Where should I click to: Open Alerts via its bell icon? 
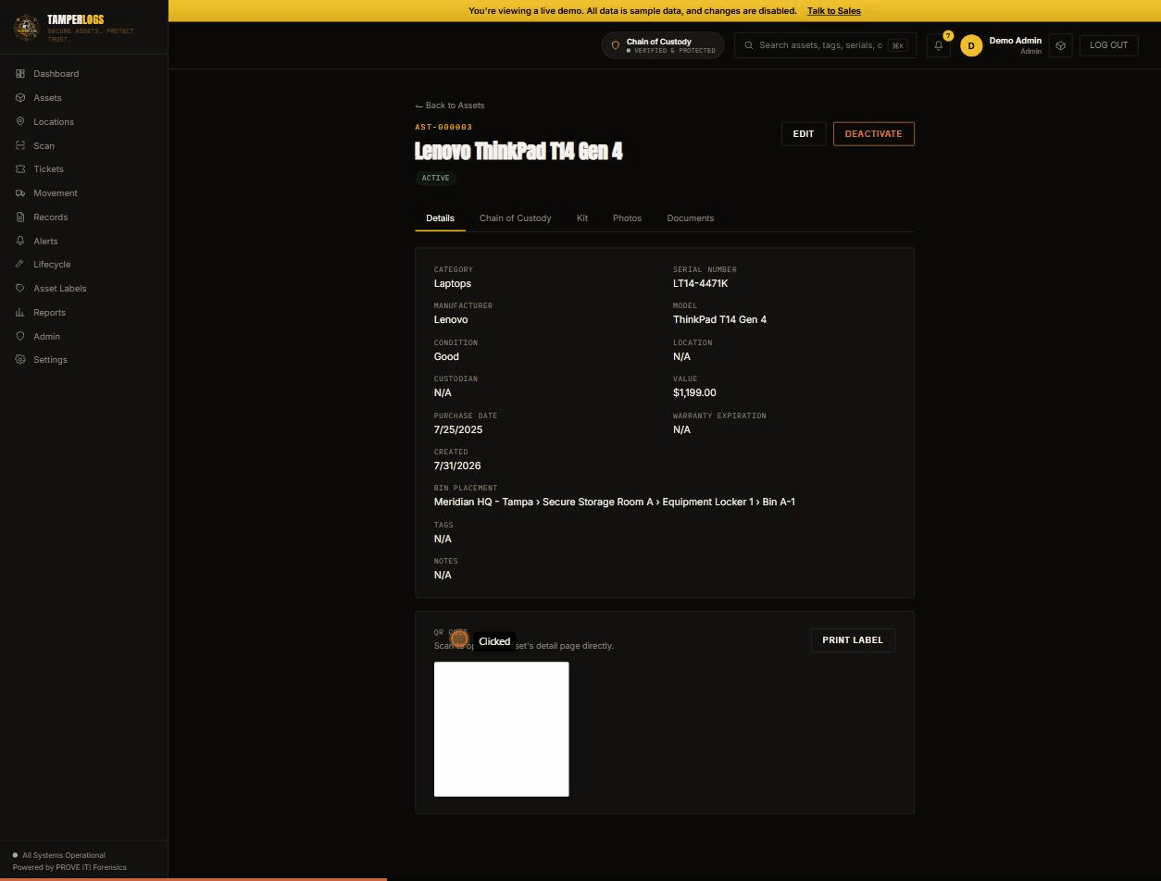click(20, 242)
